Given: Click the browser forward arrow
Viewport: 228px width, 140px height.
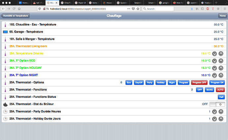Looking at the screenshot, I should point(9,9).
